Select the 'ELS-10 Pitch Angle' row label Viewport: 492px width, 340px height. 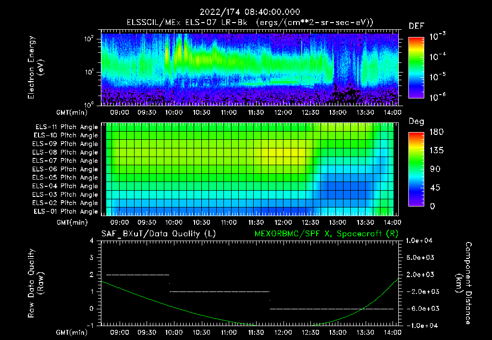click(x=66, y=135)
